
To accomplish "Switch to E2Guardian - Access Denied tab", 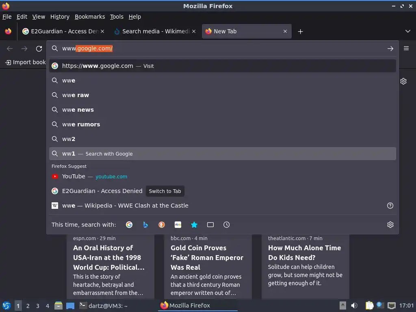I will point(63,31).
